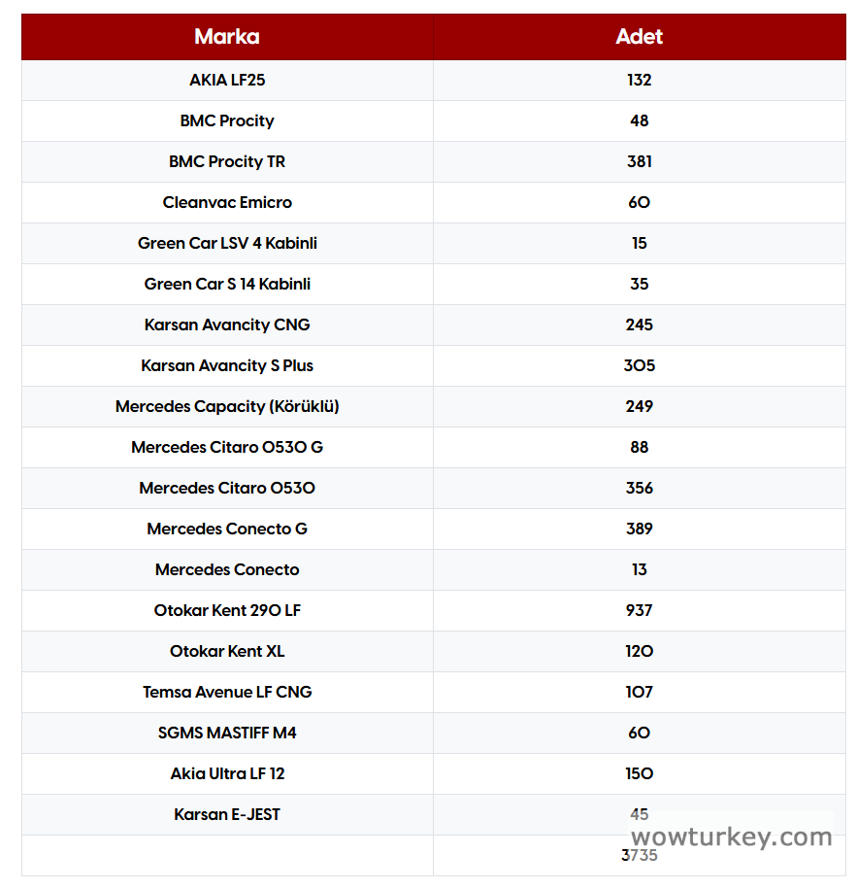Click the Akia Ultra LF 12 cell
Screen dimensions: 857x888
click(227, 773)
